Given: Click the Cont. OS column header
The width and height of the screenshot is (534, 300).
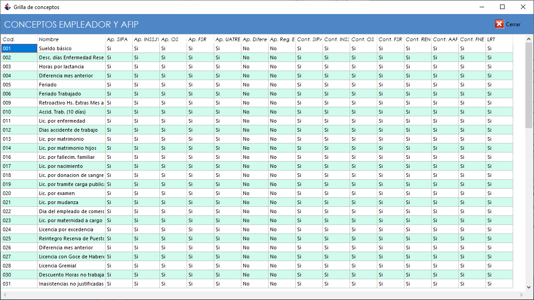Looking at the screenshot, I should pyautogui.click(x=363, y=39).
